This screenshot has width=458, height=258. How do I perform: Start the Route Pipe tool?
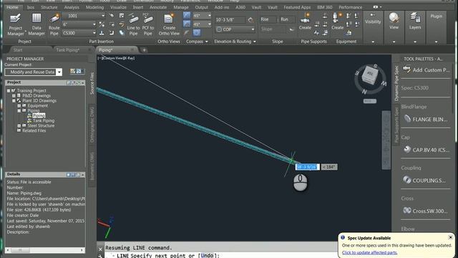54,24
